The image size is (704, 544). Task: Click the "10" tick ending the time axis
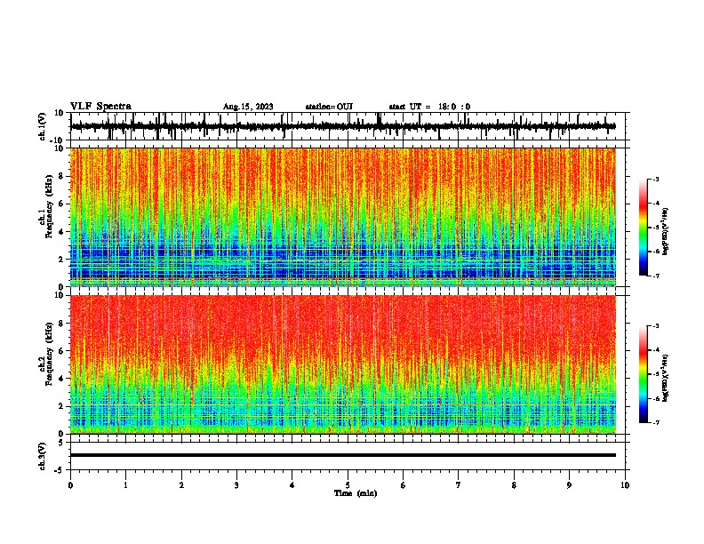click(625, 485)
